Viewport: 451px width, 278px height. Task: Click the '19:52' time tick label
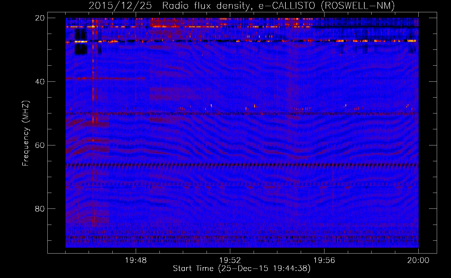(230, 260)
